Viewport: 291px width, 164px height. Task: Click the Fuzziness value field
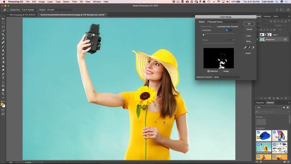click(229, 30)
